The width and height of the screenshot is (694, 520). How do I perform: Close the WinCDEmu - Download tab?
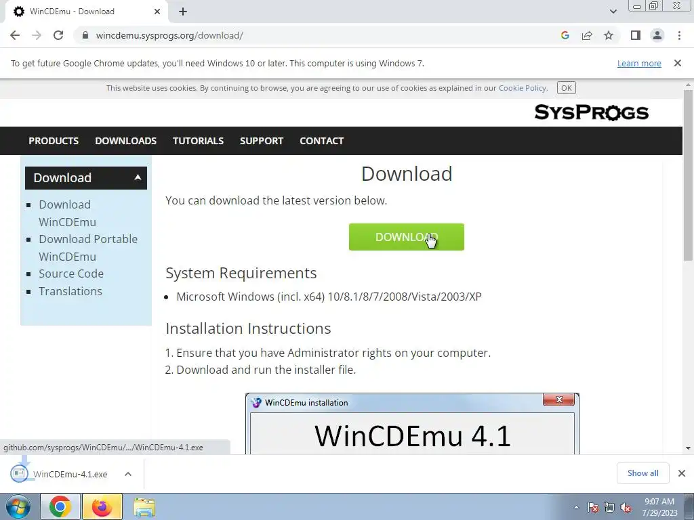coord(157,12)
